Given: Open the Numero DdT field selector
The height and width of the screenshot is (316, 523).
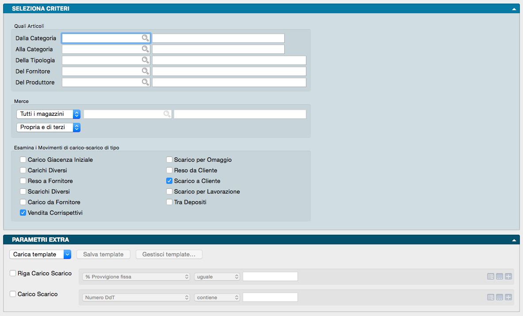Looking at the screenshot, I should point(136,297).
